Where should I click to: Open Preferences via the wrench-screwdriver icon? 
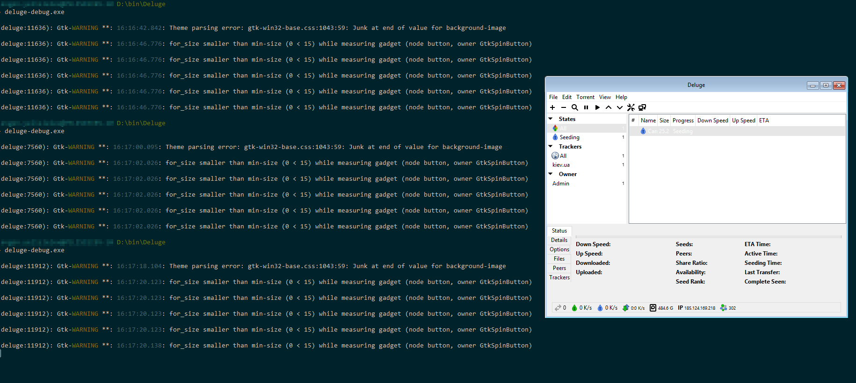631,107
